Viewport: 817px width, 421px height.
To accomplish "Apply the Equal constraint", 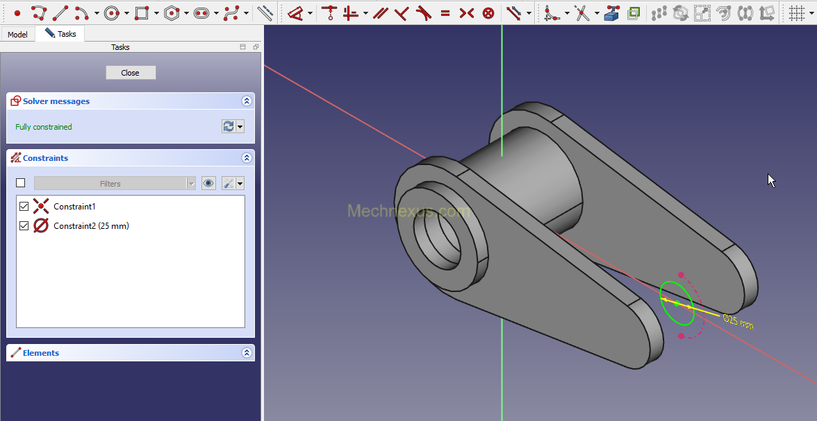I will coord(445,12).
